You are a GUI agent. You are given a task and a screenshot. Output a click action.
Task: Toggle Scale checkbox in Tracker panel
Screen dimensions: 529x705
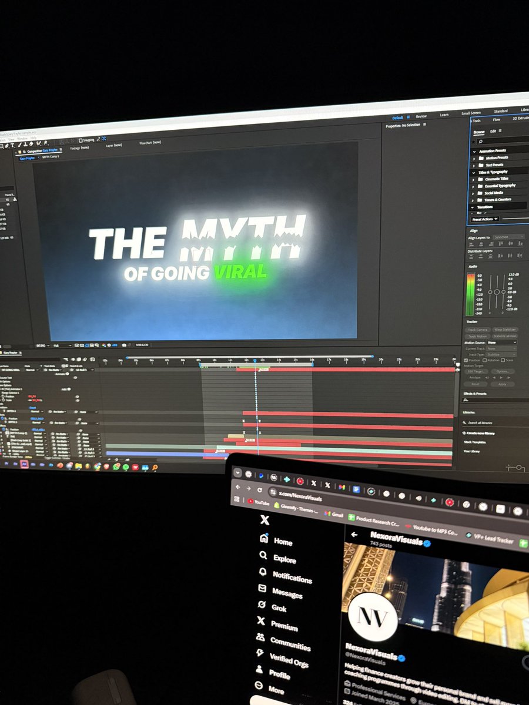click(503, 360)
